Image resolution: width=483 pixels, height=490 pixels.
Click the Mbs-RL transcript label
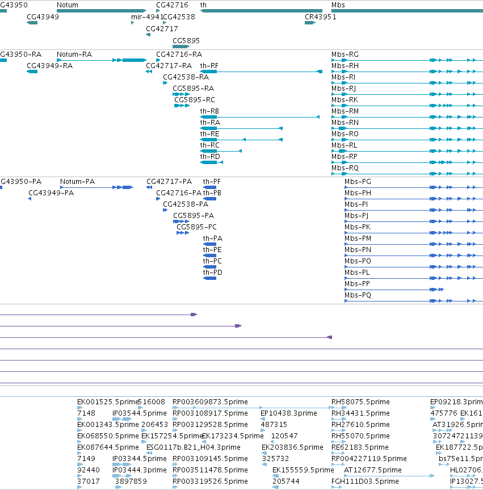pyautogui.click(x=344, y=145)
